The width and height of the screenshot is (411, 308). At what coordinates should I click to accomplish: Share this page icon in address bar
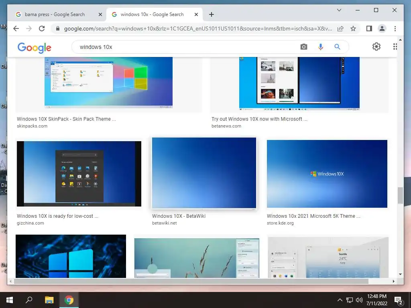[x=340, y=28]
